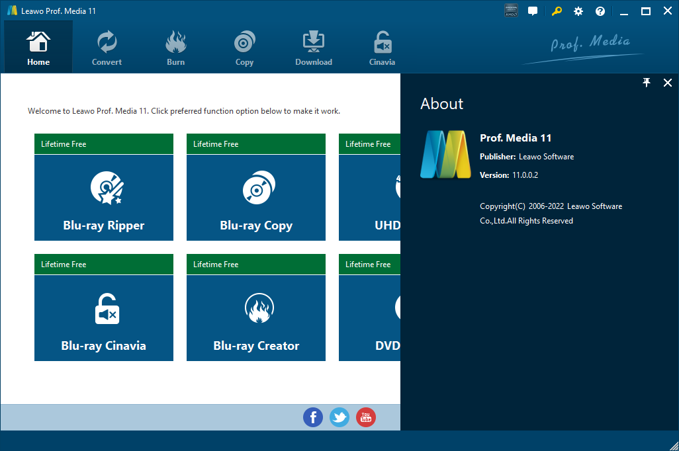Open the YouTube channel icon
679x451 pixels.
point(366,417)
